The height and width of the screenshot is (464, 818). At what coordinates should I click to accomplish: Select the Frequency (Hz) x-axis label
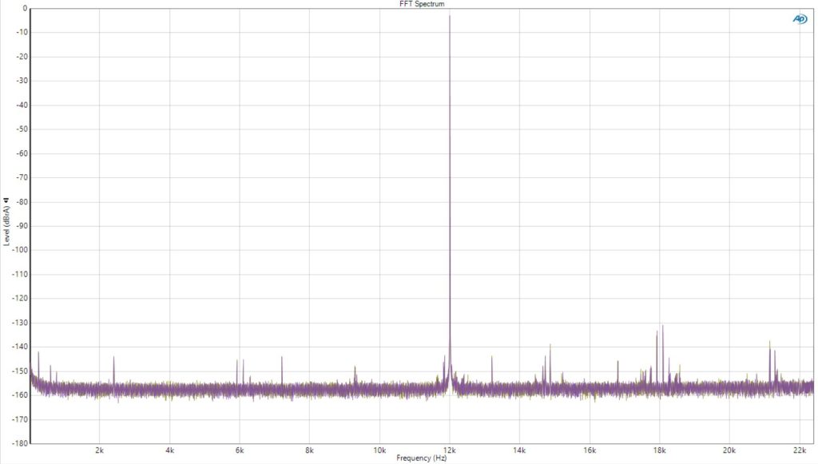click(x=422, y=458)
